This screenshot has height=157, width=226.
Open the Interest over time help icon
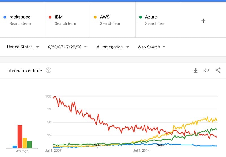coord(48,70)
